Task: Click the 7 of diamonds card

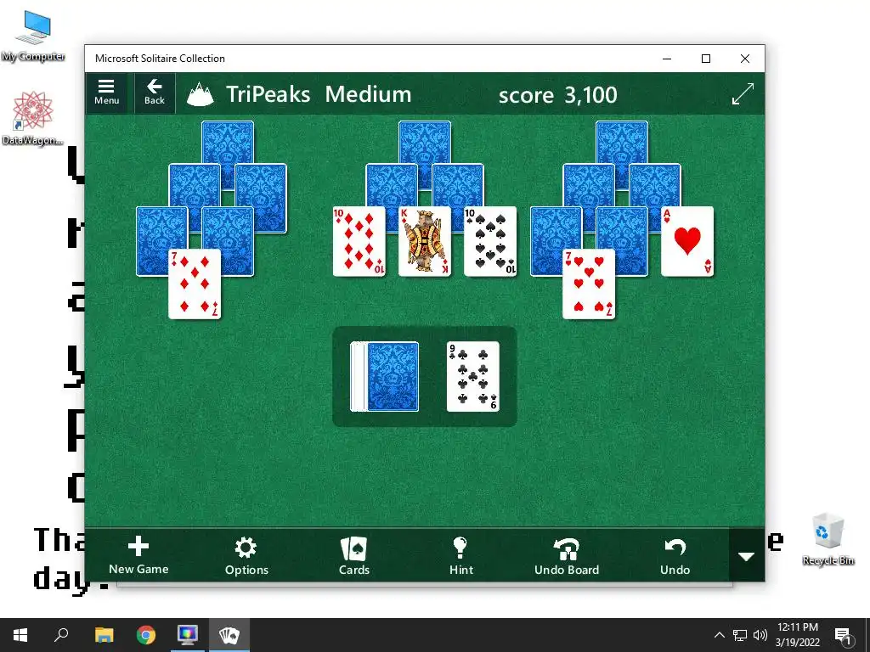Action: click(195, 284)
